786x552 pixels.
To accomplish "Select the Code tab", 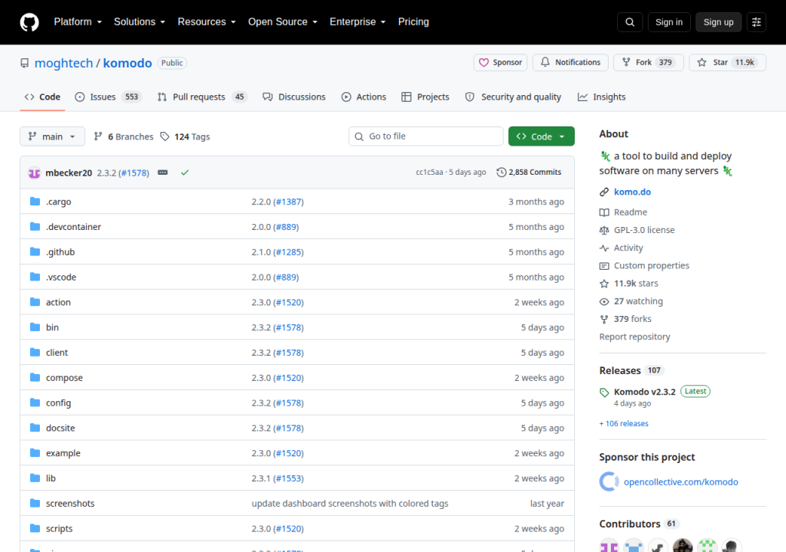I will pyautogui.click(x=43, y=97).
